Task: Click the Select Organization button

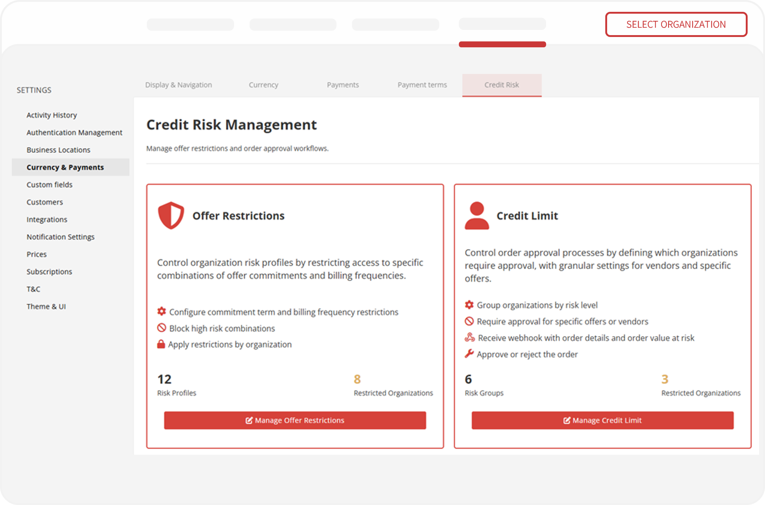Action: tap(676, 24)
